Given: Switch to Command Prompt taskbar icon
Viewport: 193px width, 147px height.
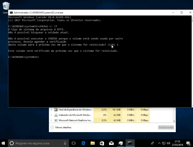Looking at the screenshot, I should click(130, 143).
